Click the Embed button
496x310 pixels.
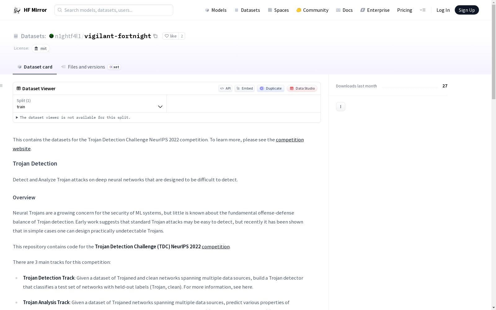245,88
